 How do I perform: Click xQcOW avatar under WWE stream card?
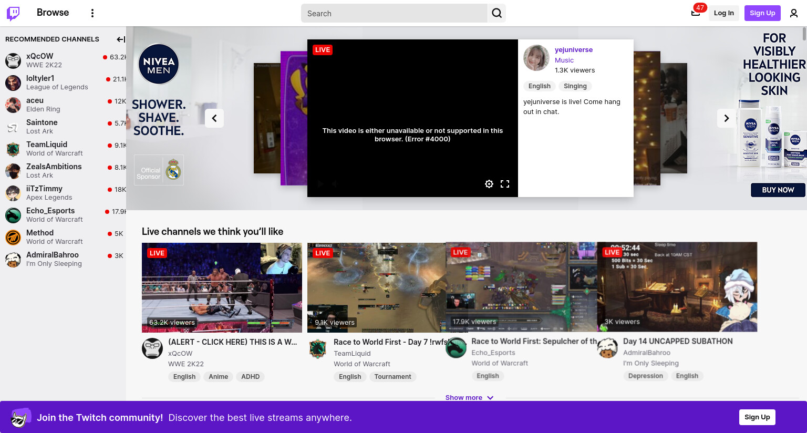click(152, 348)
